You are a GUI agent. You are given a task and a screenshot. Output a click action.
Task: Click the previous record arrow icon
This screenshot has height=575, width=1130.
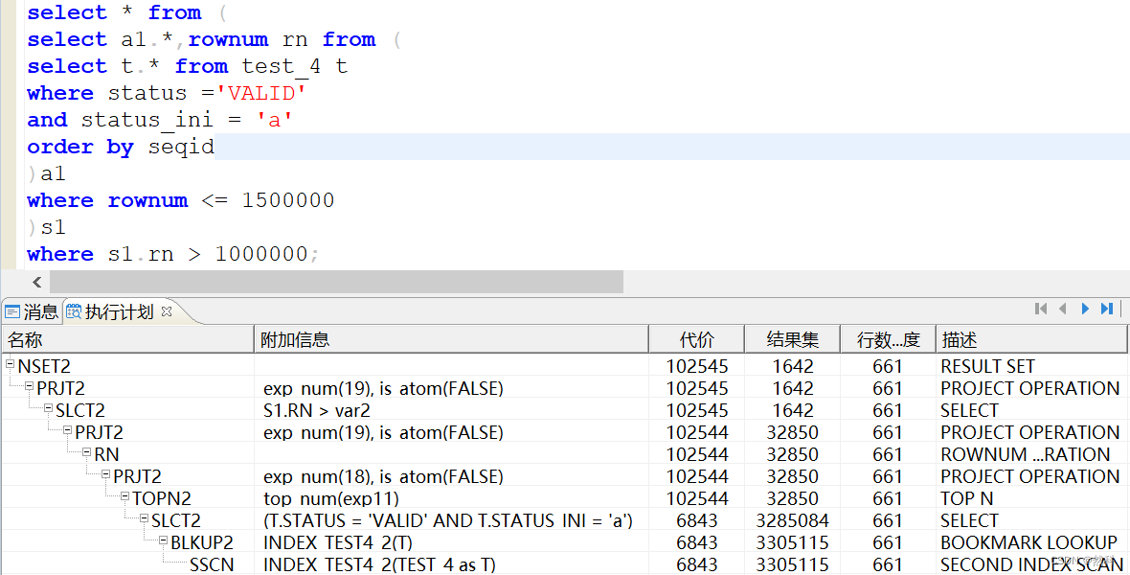[x=1063, y=309]
